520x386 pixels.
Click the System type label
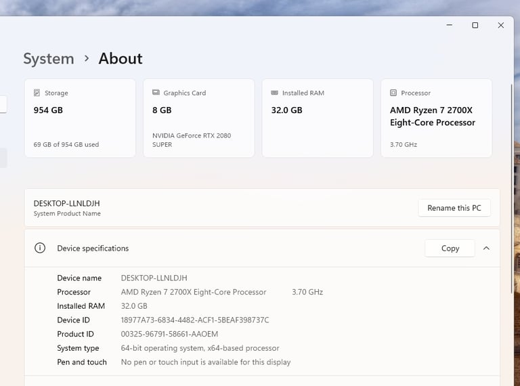(x=78, y=348)
